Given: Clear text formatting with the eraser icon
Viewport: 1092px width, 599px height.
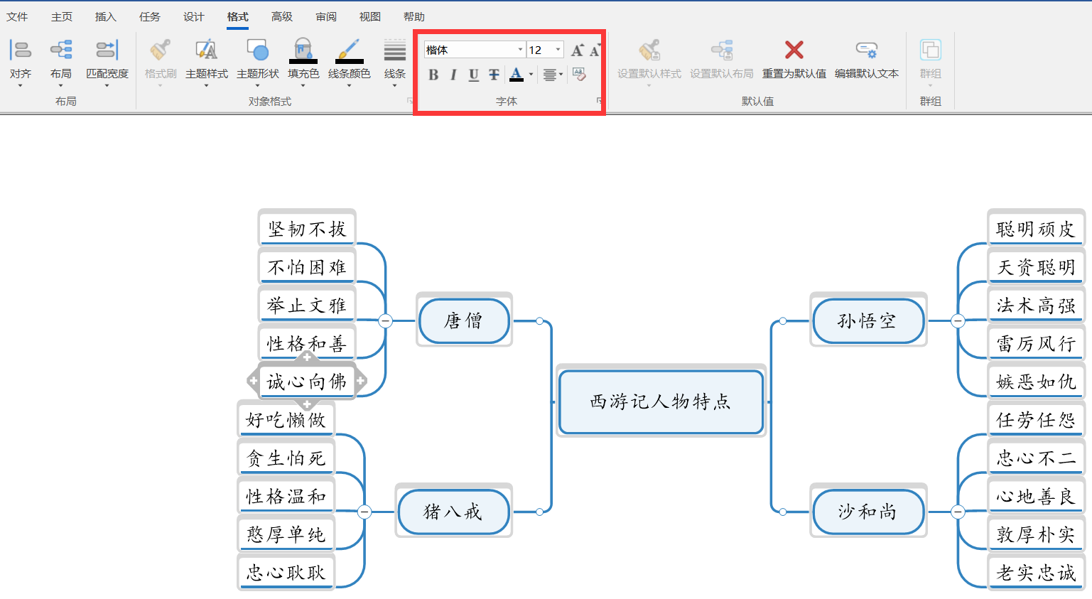Looking at the screenshot, I should pos(579,75).
